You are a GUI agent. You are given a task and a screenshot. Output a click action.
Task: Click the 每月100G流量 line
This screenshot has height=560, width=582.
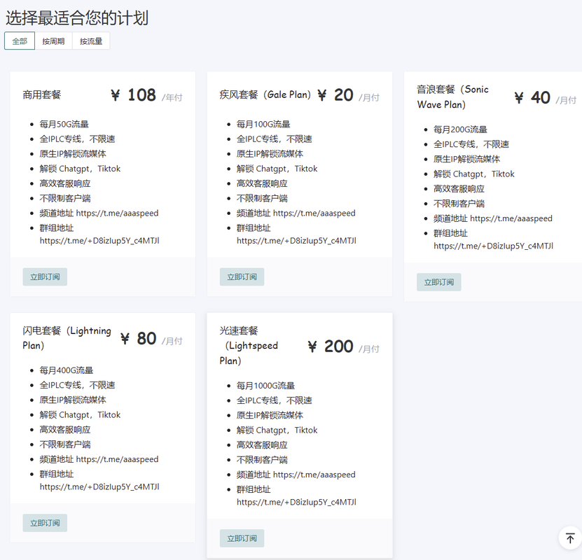coord(263,124)
